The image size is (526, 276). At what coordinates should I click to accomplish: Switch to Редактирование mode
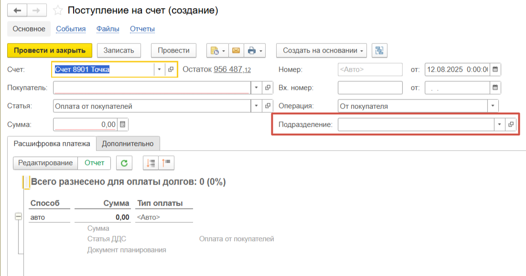[45, 163]
